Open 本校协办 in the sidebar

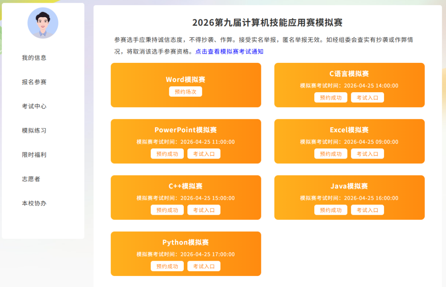[34, 203]
